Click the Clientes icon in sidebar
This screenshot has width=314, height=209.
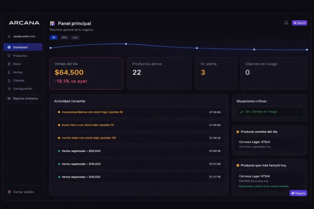click(9, 80)
